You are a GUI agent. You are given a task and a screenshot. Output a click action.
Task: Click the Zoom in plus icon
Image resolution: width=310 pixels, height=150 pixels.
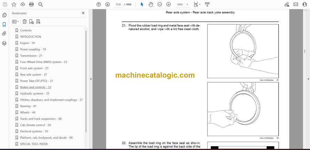(x=168, y=4)
